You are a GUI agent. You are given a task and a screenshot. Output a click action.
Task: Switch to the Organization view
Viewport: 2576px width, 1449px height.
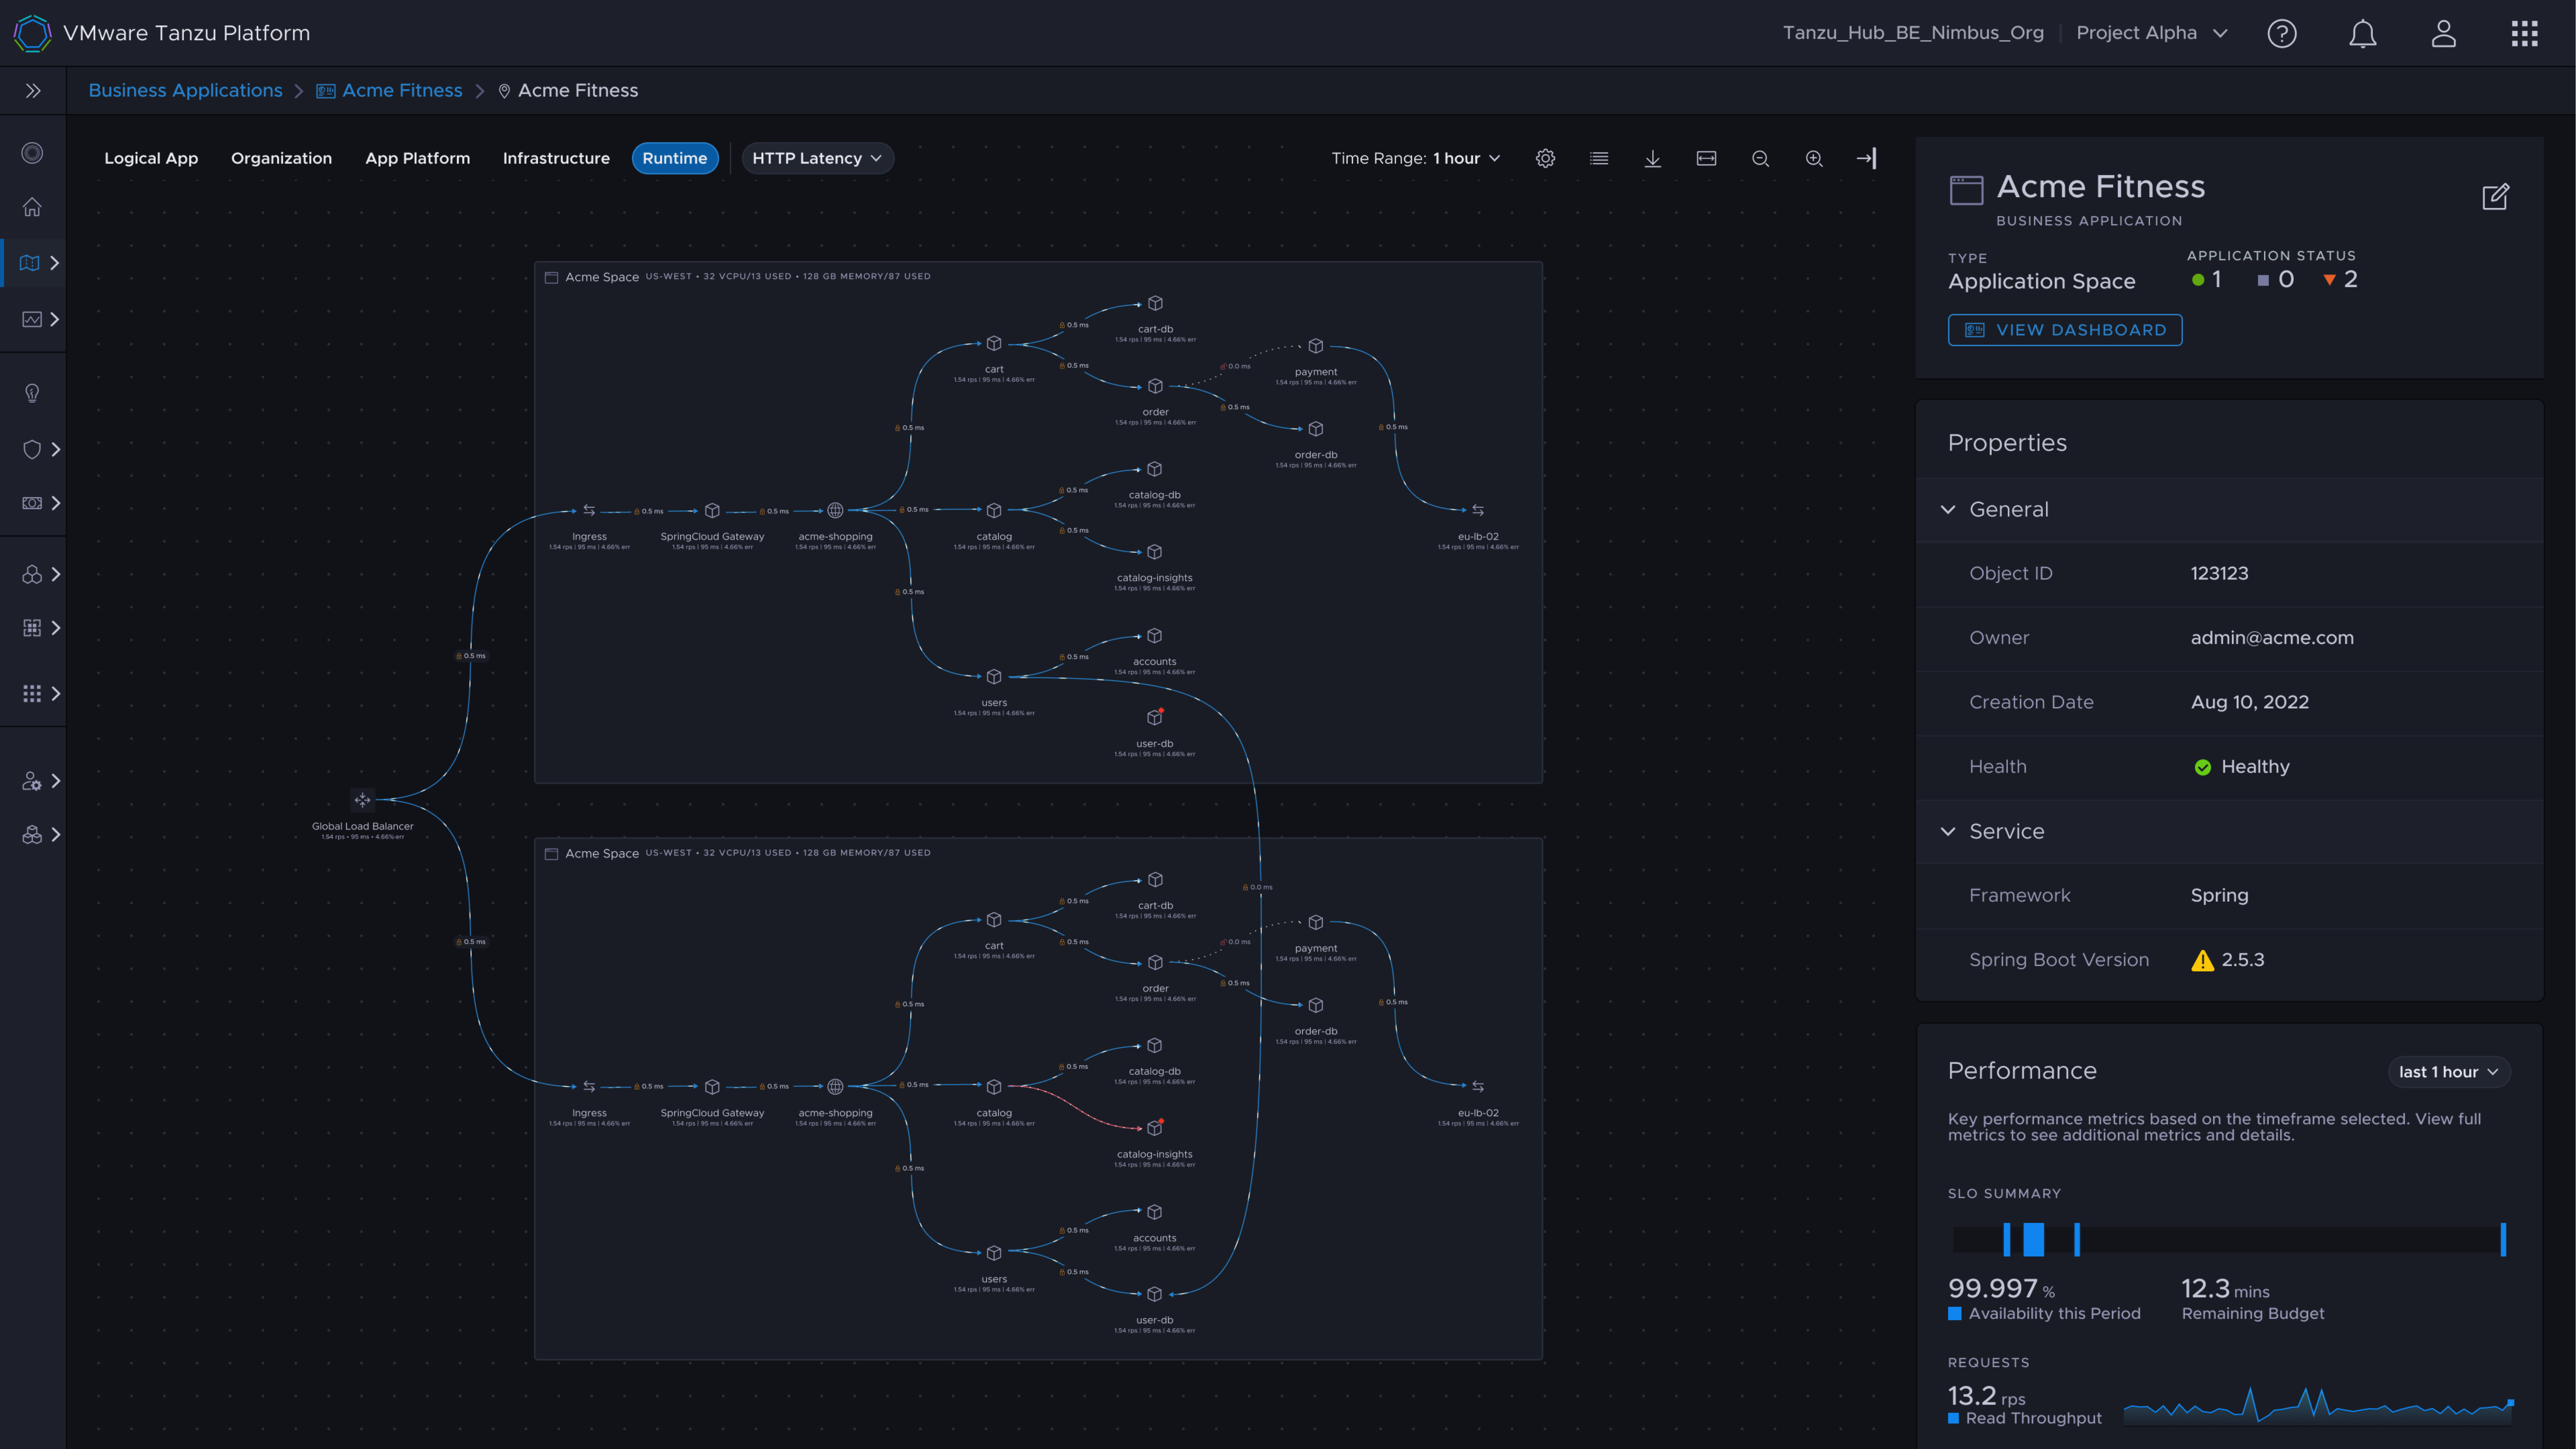click(x=281, y=158)
